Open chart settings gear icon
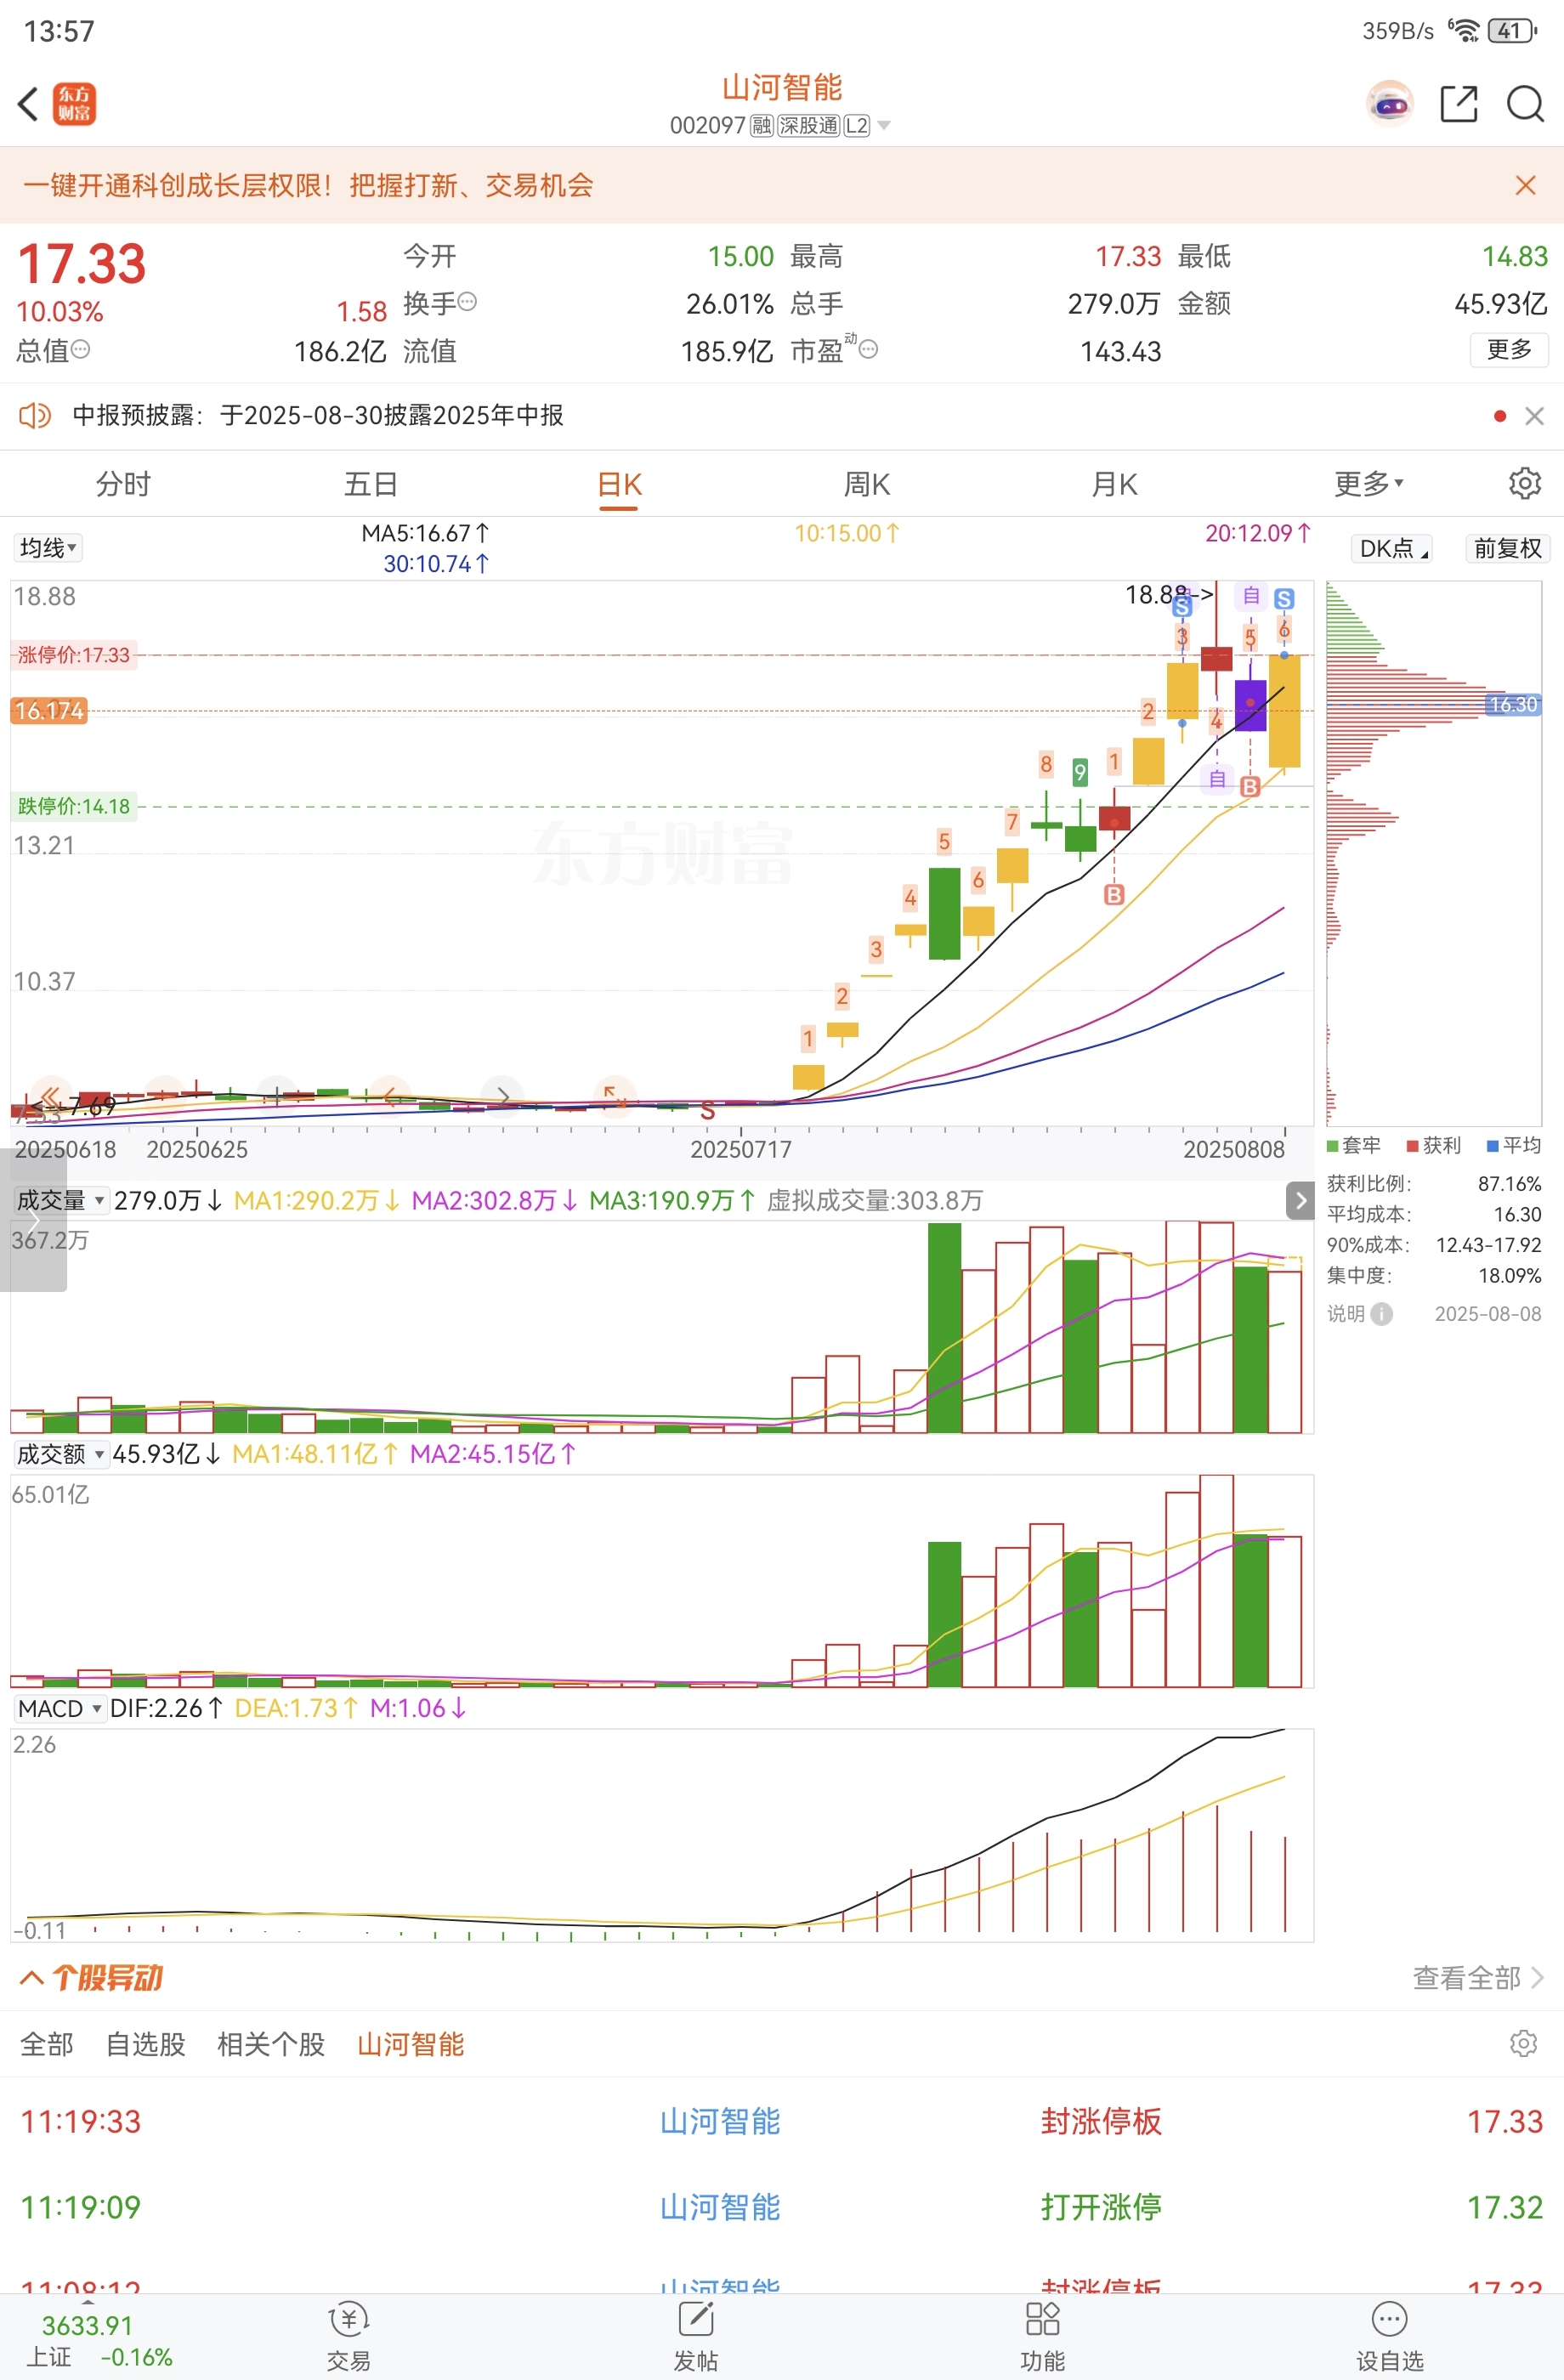1564x2380 pixels. coord(1524,483)
